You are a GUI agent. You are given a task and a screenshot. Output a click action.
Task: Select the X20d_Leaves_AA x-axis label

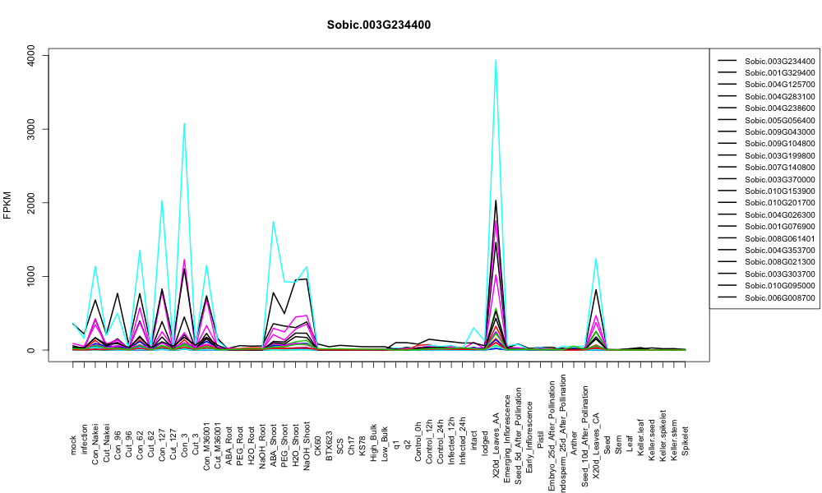coord(496,431)
